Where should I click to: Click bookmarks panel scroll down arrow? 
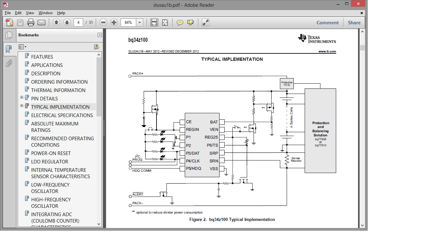tap(99, 224)
